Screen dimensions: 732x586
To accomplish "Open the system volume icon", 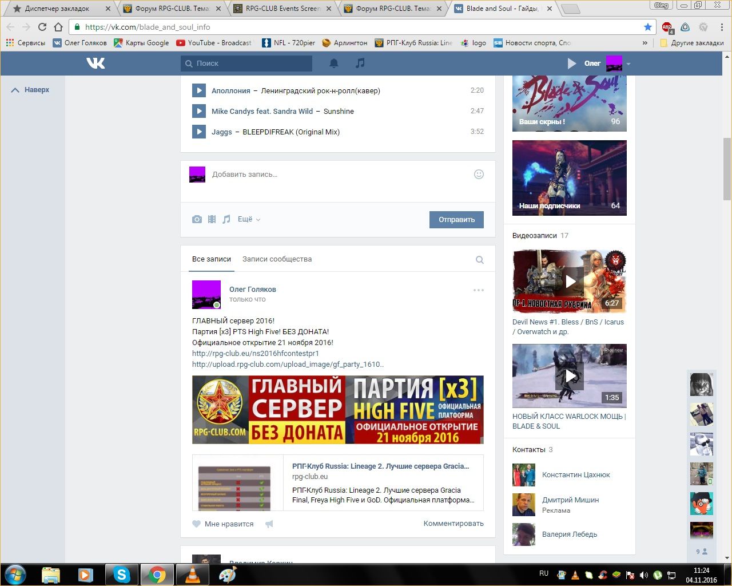I will (x=644, y=575).
